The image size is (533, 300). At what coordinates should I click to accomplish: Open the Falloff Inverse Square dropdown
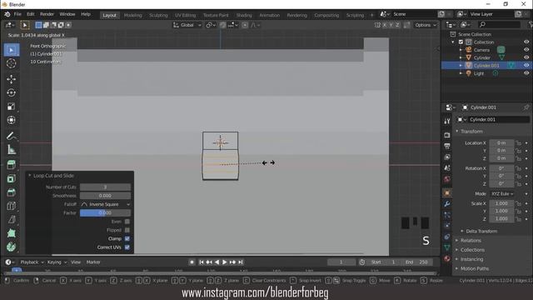pyautogui.click(x=105, y=204)
